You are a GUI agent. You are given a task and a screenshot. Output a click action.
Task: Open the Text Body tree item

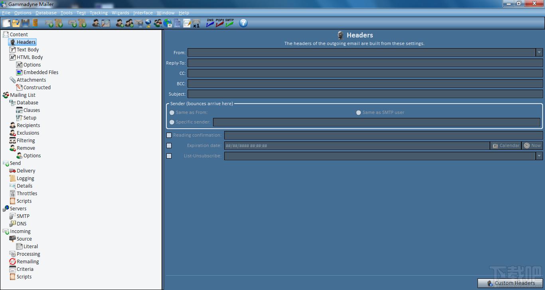tap(24, 49)
